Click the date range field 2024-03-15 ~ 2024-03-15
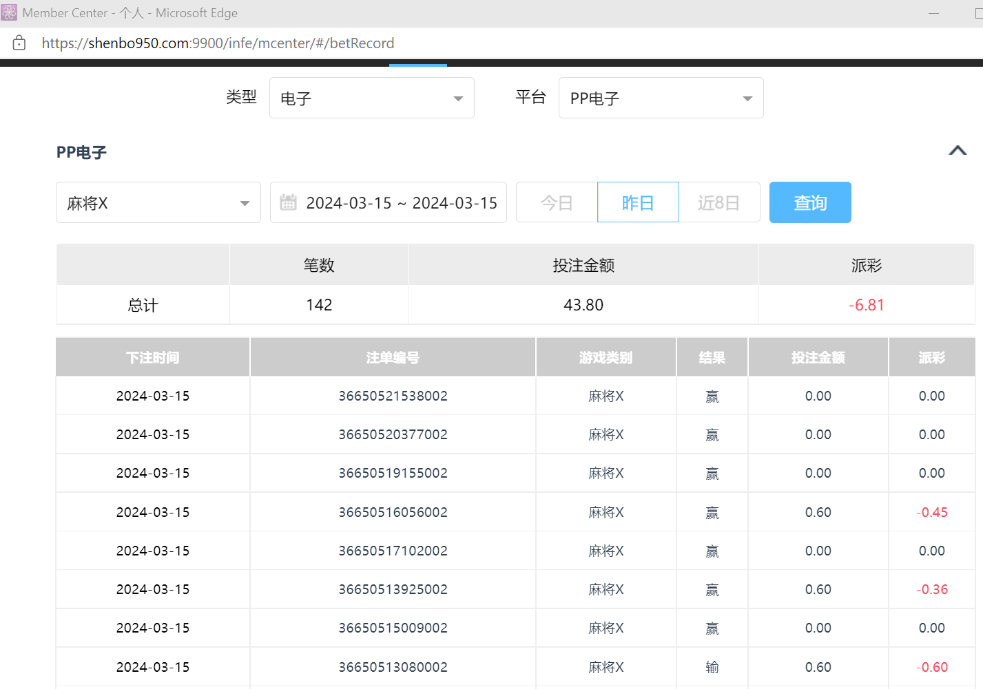This screenshot has height=689, width=983. pyautogui.click(x=389, y=202)
